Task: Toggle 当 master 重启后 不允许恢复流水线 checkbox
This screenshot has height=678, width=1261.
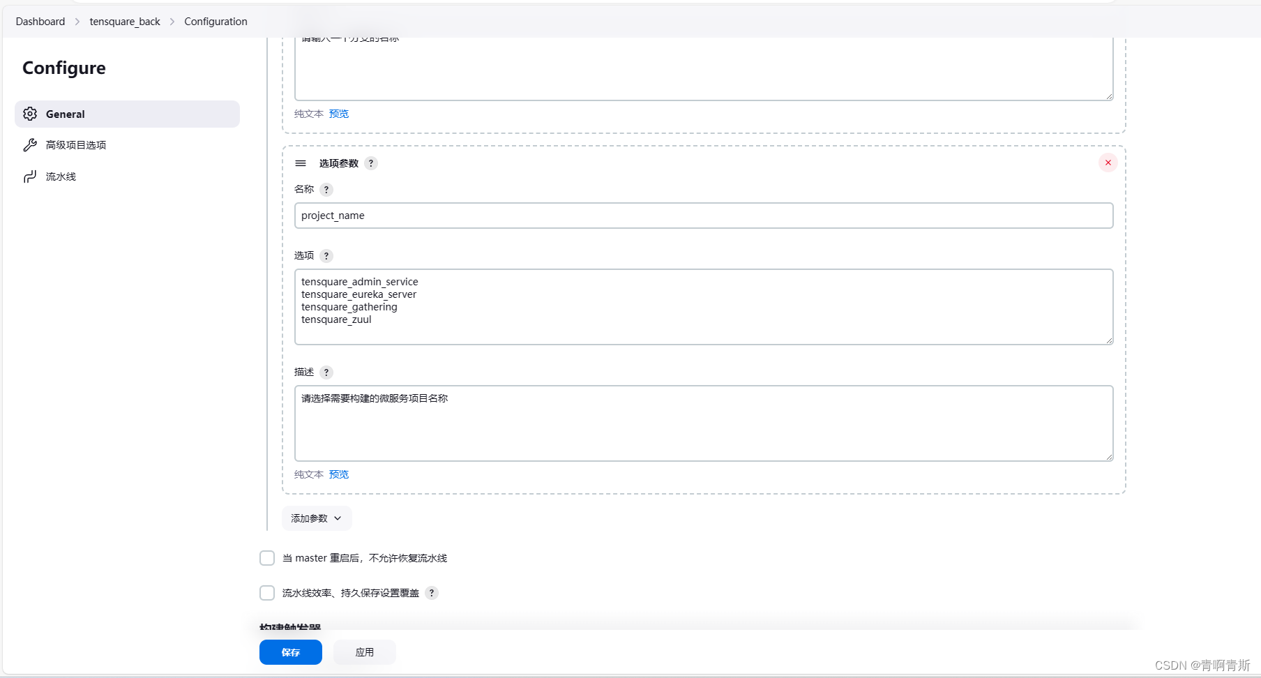Action: coord(267,558)
